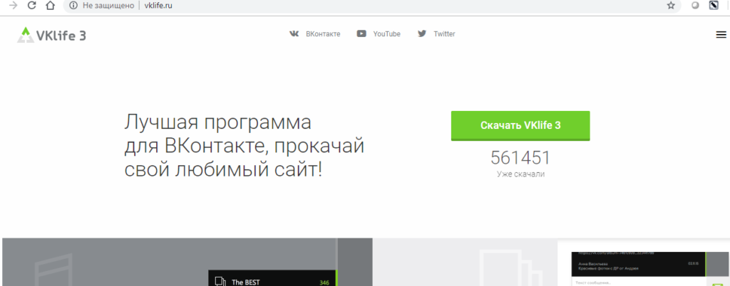Reload the page with the refresh icon
The width and height of the screenshot is (730, 286).
click(31, 6)
